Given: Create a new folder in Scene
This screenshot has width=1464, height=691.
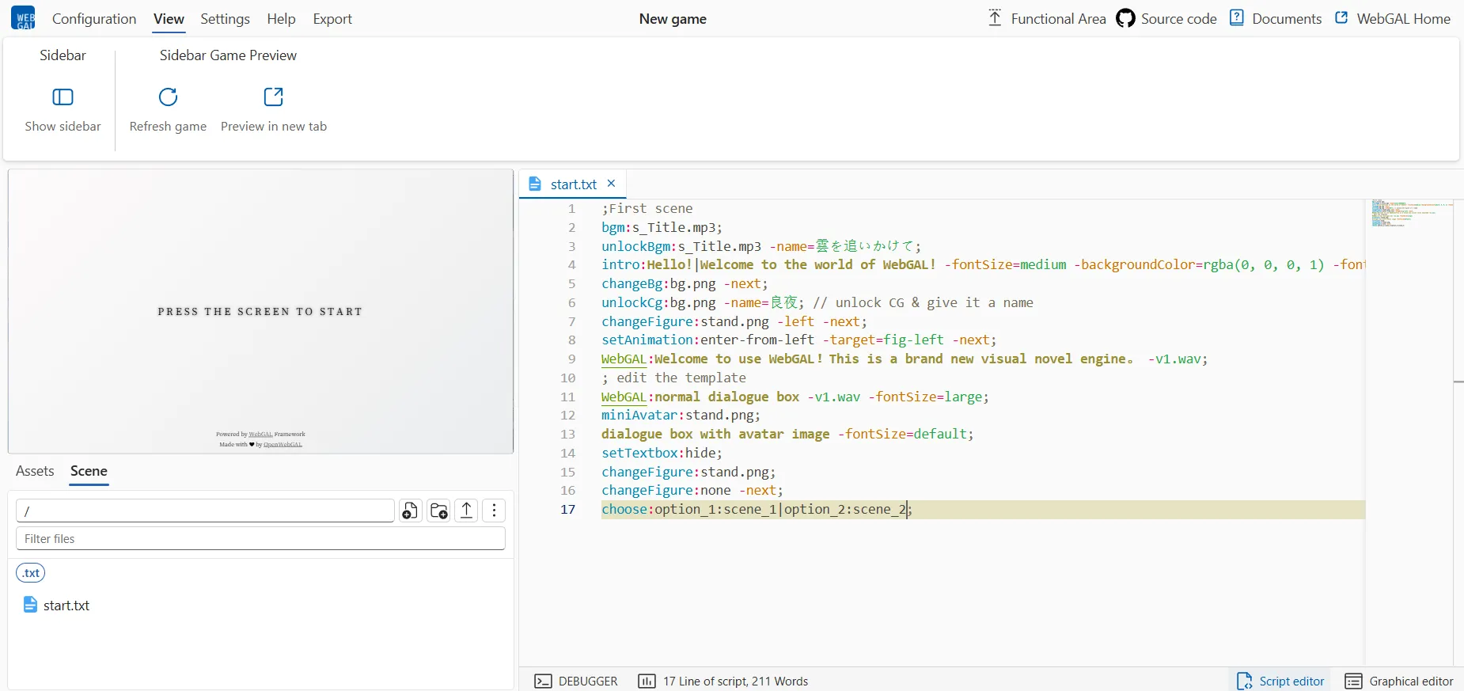Looking at the screenshot, I should (438, 511).
